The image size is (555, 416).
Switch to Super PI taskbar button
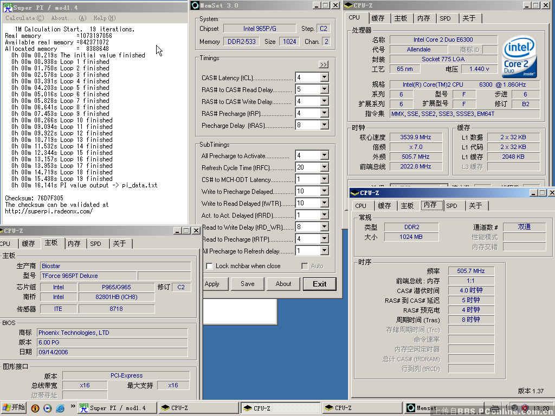click(117, 408)
